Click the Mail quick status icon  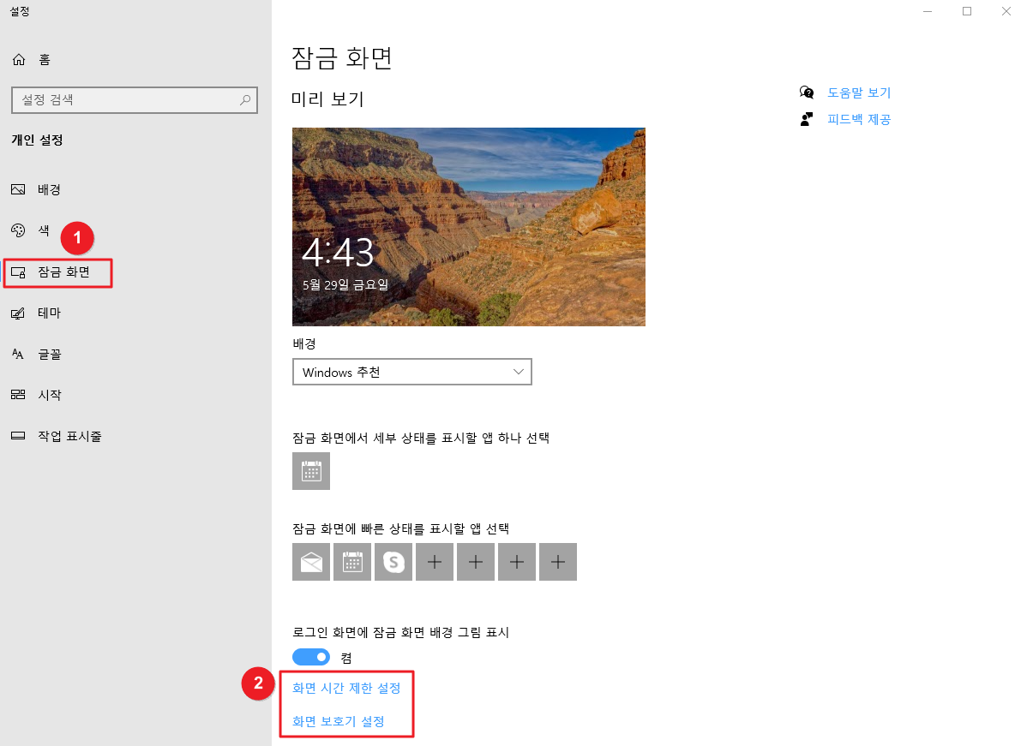(310, 561)
